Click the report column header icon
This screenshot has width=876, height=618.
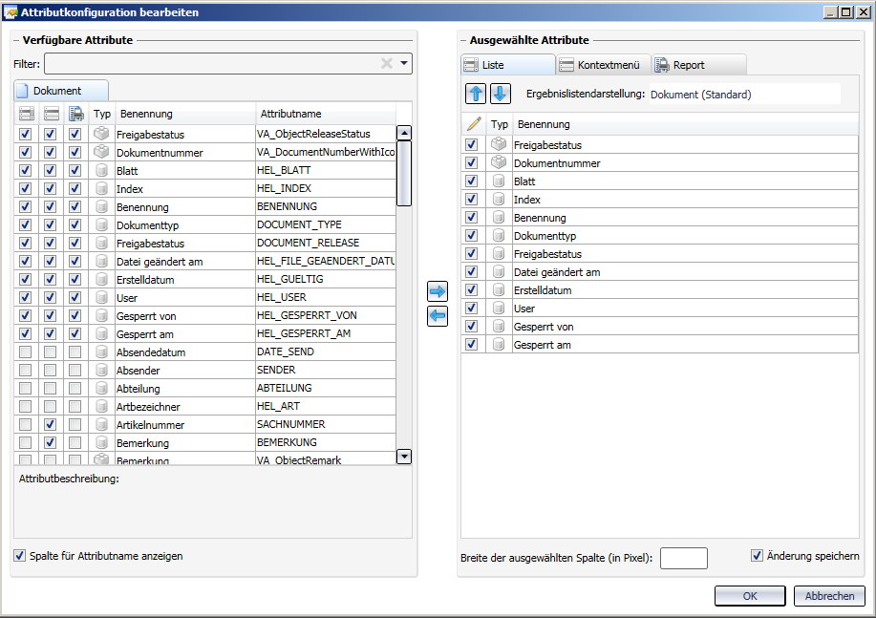click(75, 114)
